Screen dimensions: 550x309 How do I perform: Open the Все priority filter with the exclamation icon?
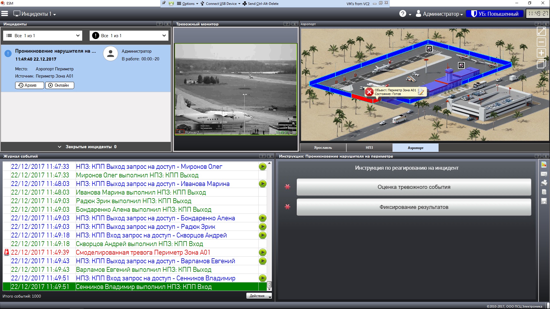coord(129,36)
